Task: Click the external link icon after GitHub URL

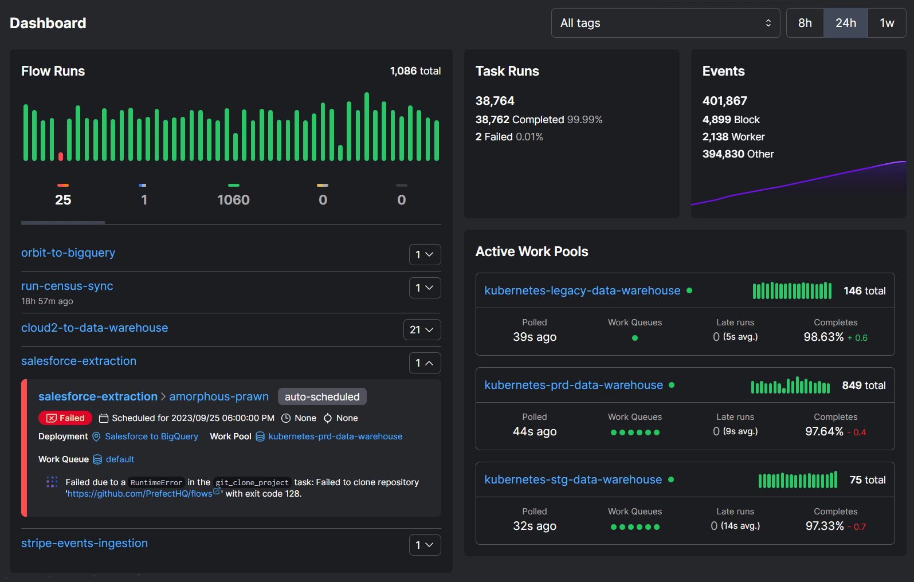Action: click(217, 491)
